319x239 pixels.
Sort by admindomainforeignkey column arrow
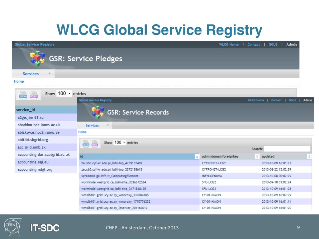[x=257, y=157]
